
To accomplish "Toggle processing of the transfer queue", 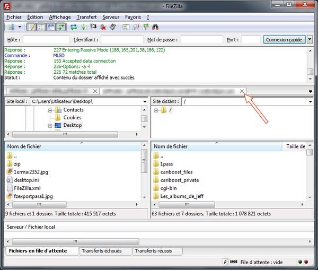I will tap(83, 27).
